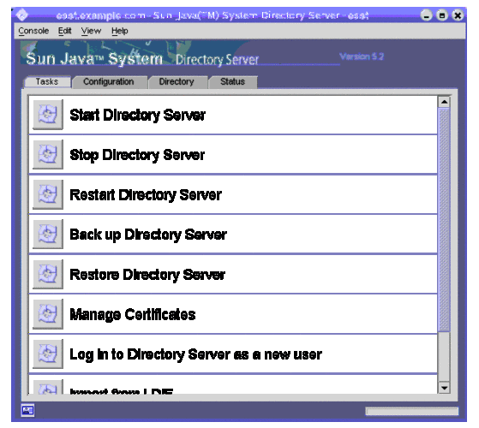Click the Manage Certificates task icon
This screenshot has width=479, height=428.
48,314
